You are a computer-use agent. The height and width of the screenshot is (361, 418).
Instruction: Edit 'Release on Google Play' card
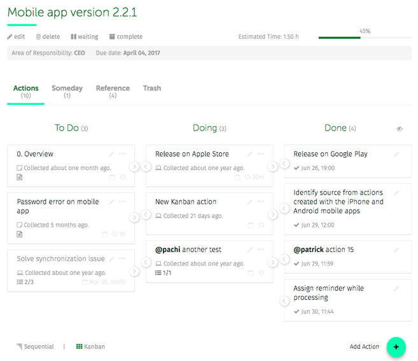point(396,154)
